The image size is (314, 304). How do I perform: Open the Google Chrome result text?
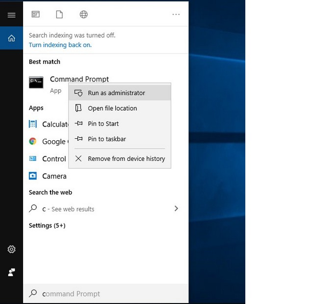pos(55,142)
